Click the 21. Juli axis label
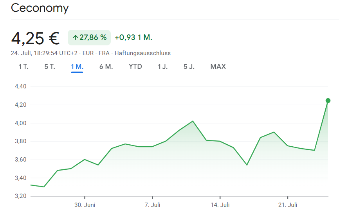339x212 pixels. pos(288,205)
